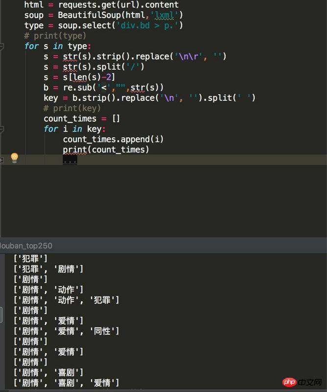The height and width of the screenshot is (392, 327).
Task: Click the output line ['剧情', '喜剧']
Action: point(48,372)
